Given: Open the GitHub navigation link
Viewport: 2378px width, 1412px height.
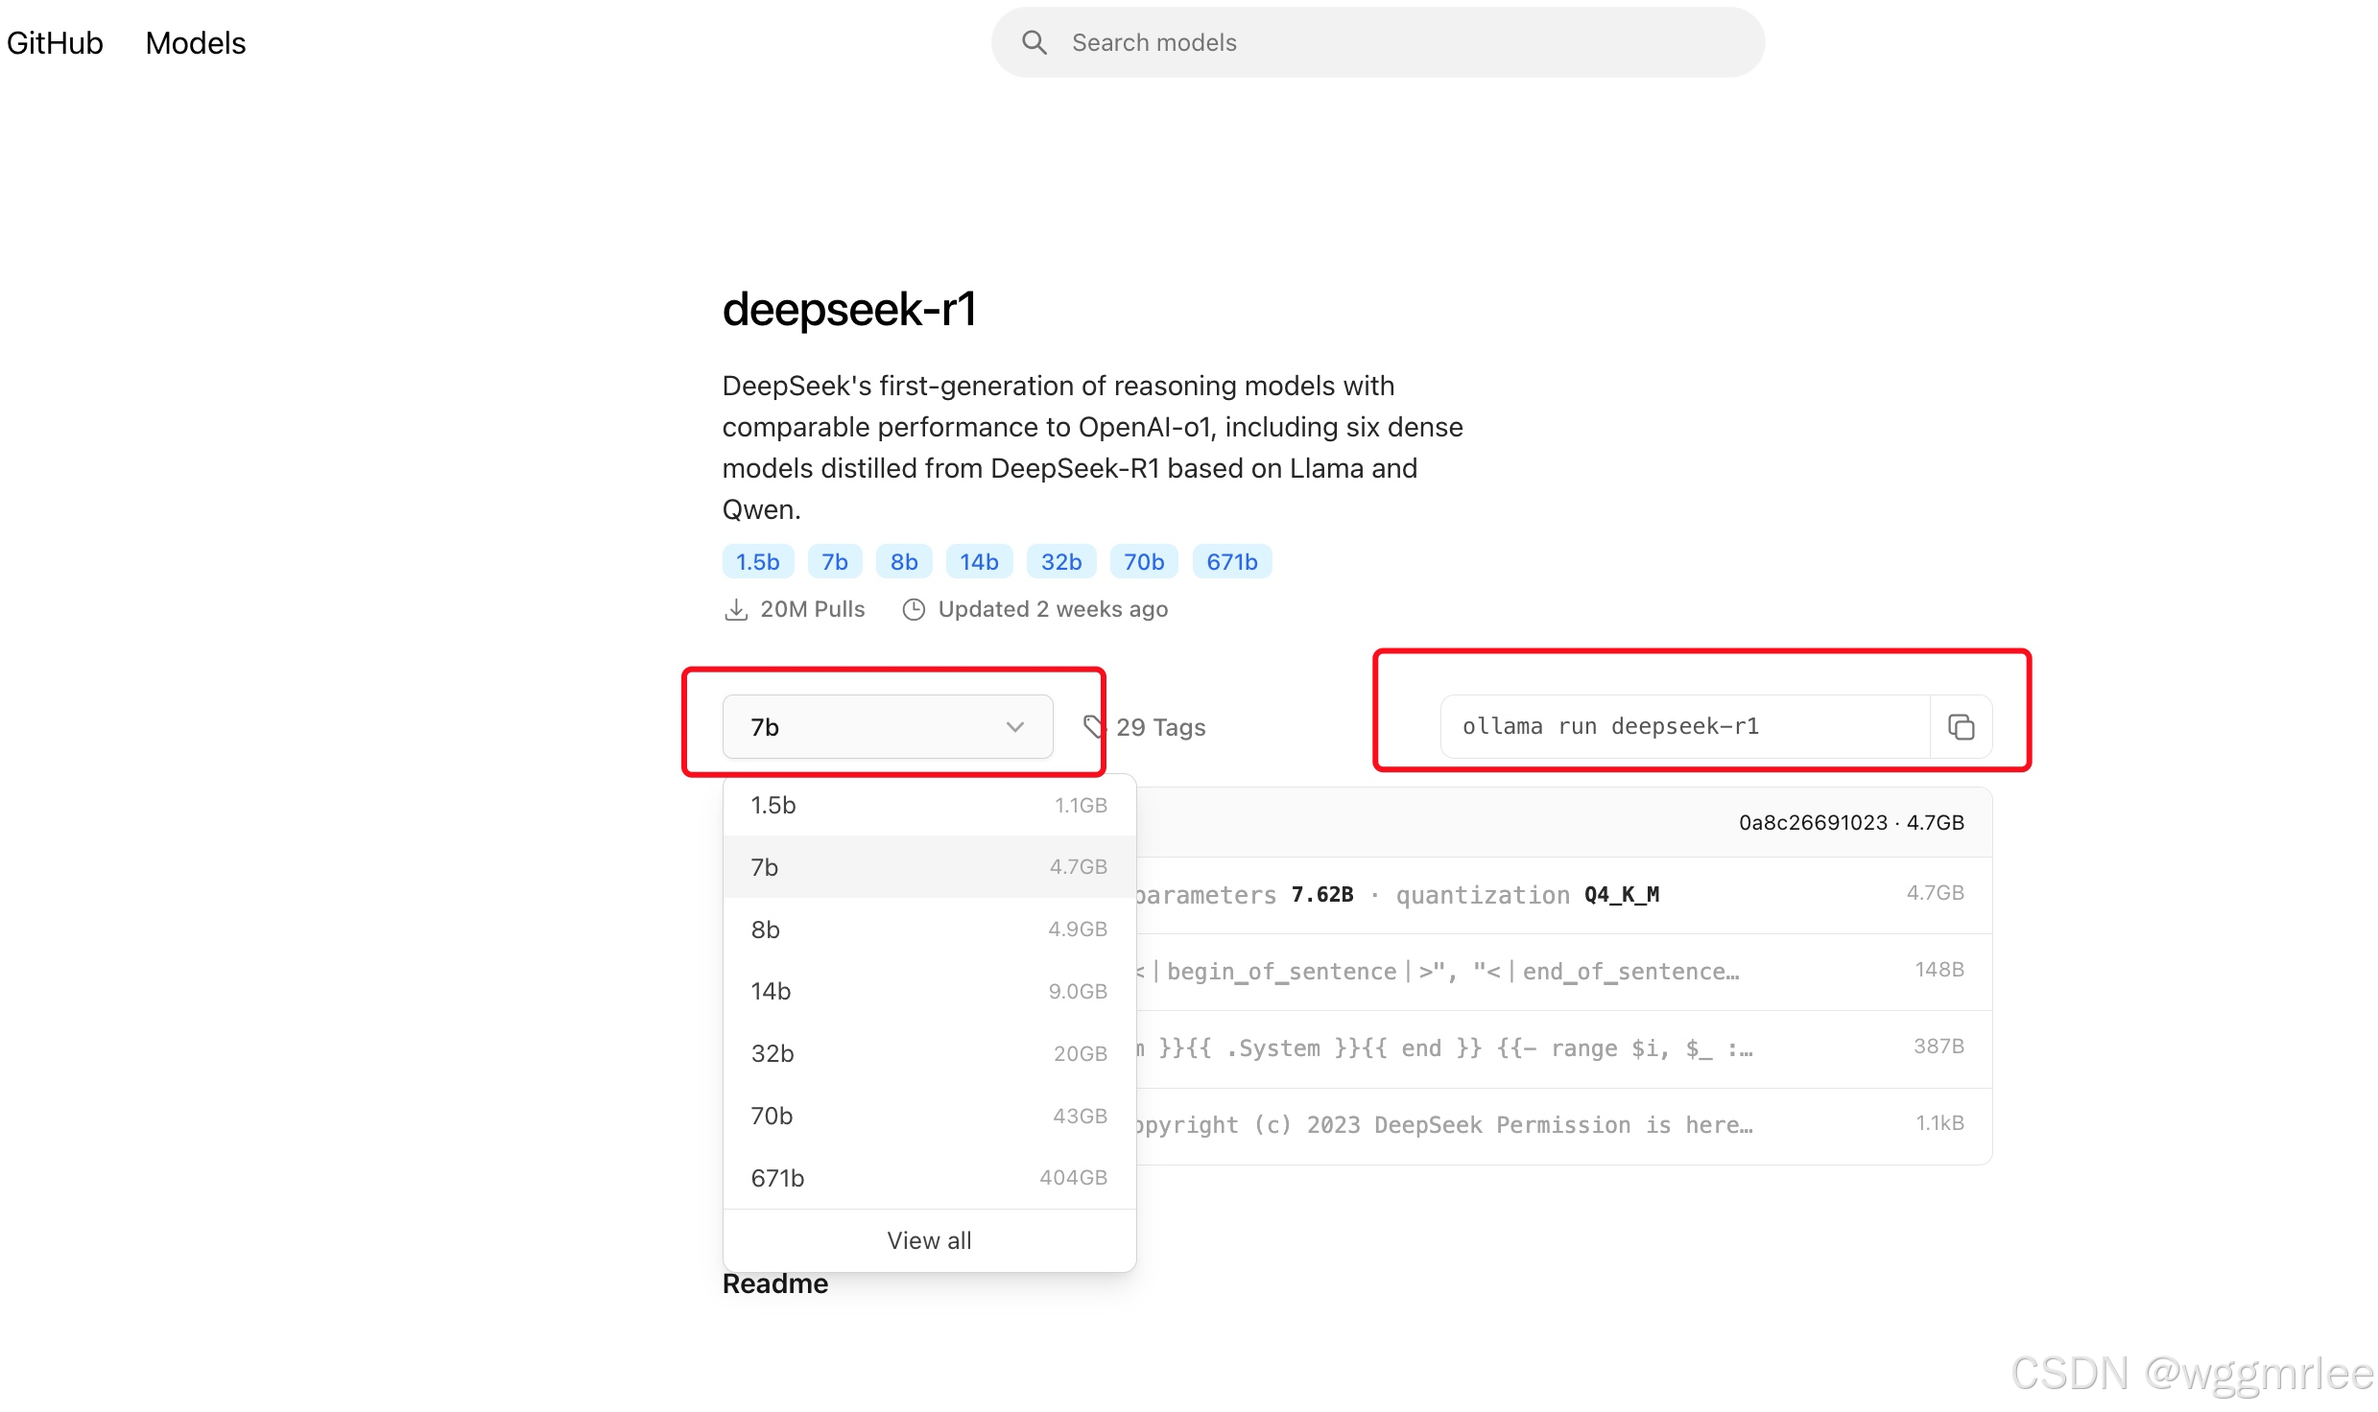Looking at the screenshot, I should 55,43.
